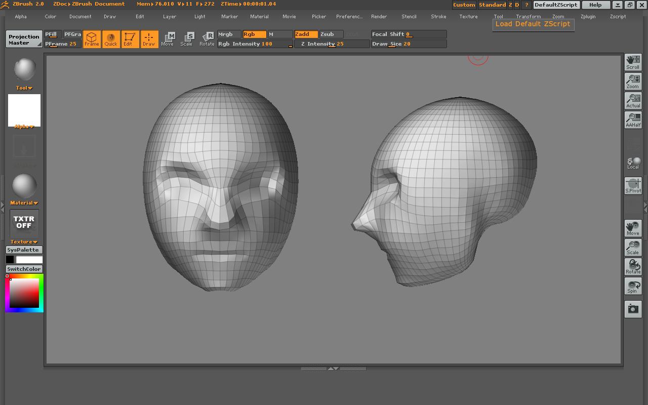Open the Preferences menu
Image resolution: width=648 pixels, height=405 pixels.
(349, 16)
